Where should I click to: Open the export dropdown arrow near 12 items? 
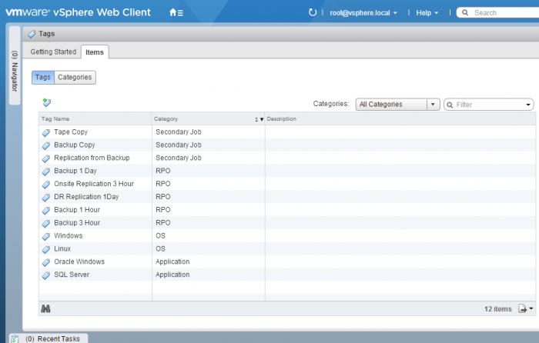point(531,308)
